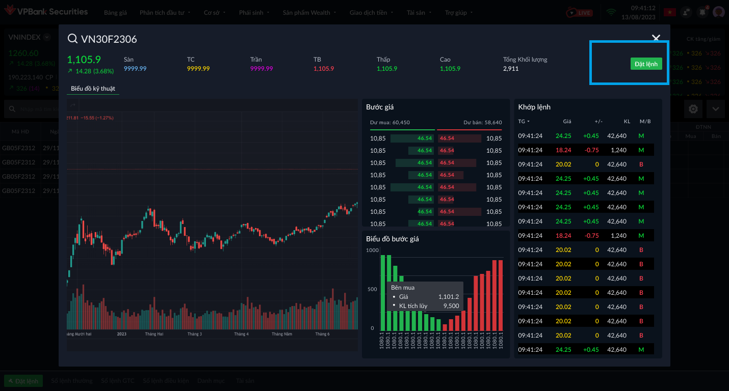Expand the chevron dropdown beside the gear

(x=715, y=109)
